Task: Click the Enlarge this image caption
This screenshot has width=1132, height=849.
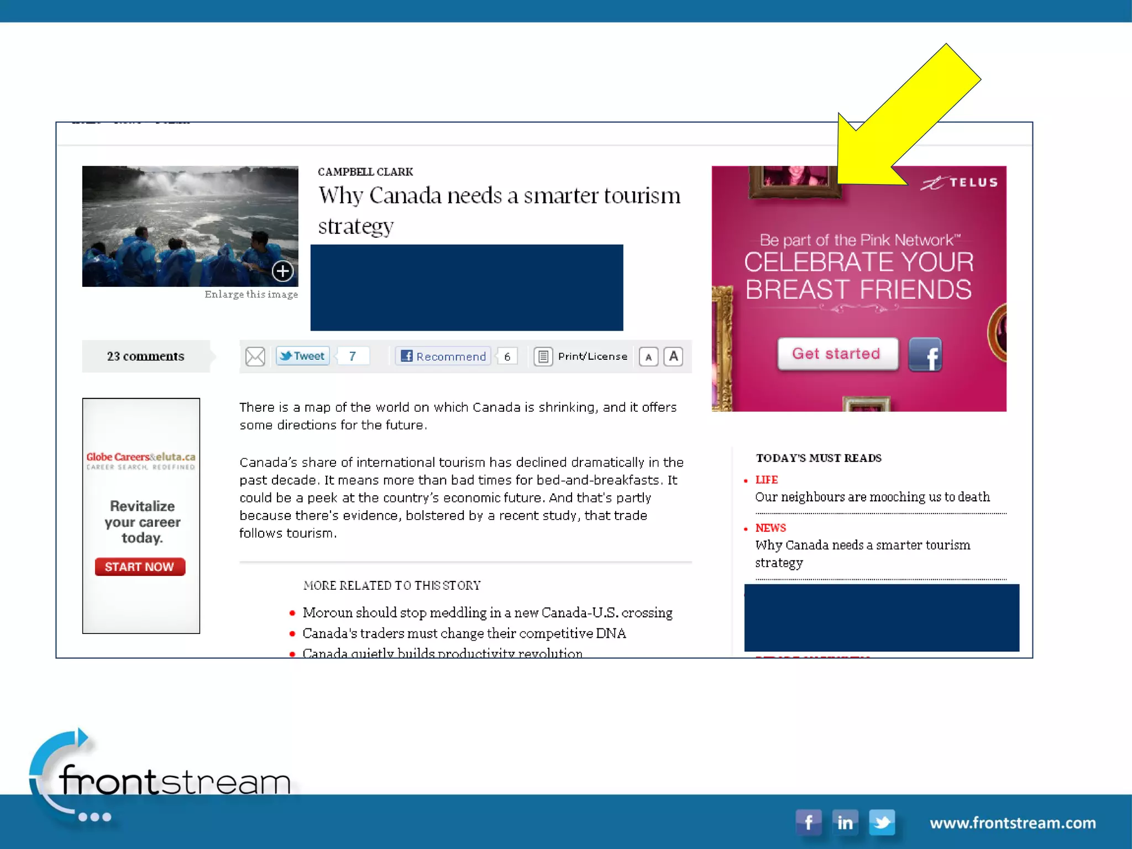Action: click(x=251, y=295)
